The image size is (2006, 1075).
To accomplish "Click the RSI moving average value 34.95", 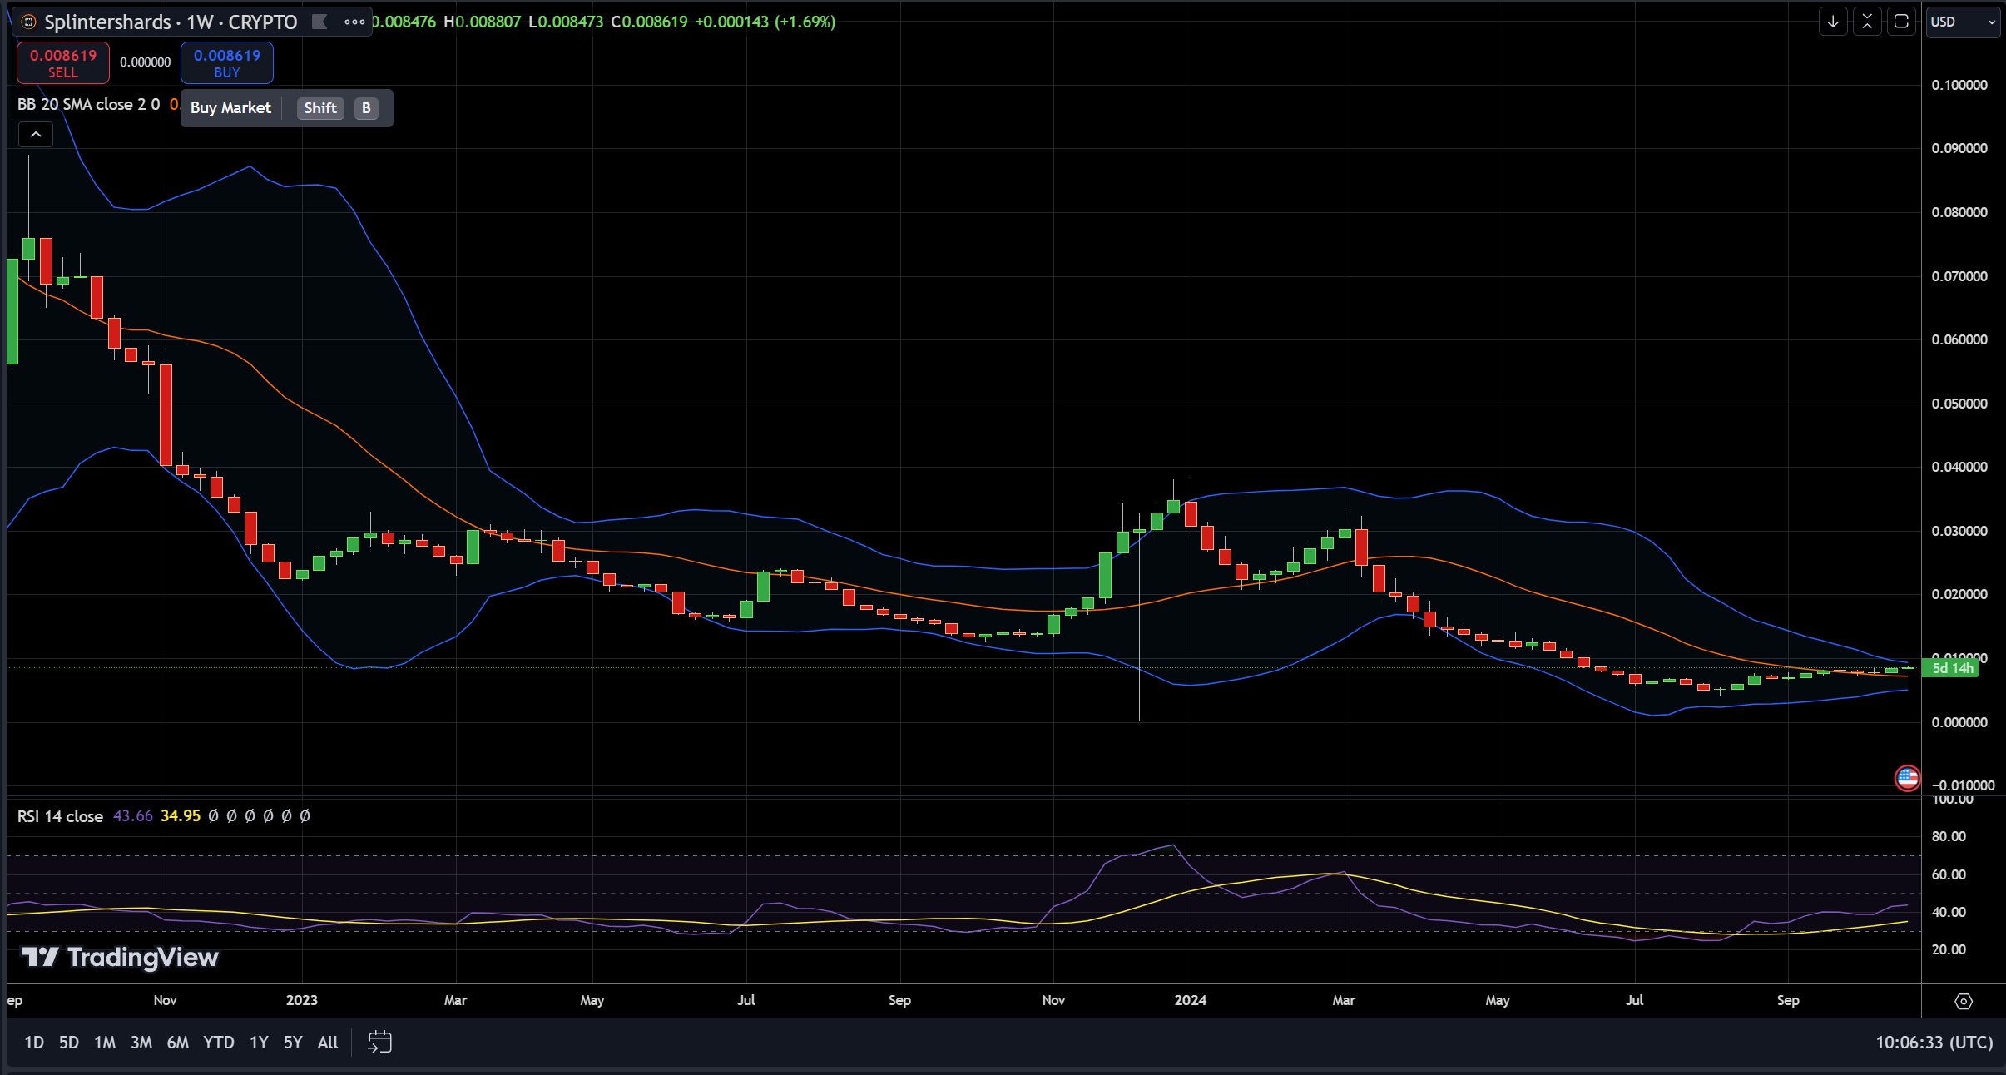I will coord(181,816).
